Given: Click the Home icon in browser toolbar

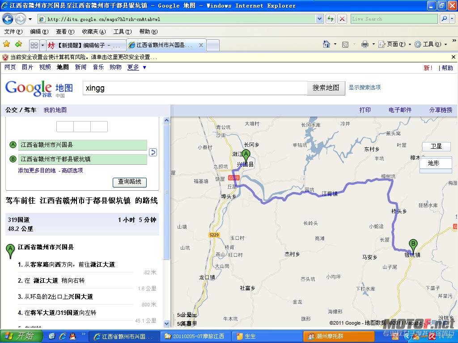Looking at the screenshot, I should coord(327,45).
